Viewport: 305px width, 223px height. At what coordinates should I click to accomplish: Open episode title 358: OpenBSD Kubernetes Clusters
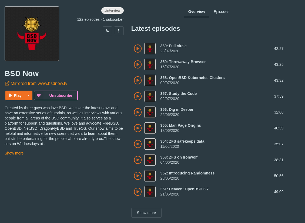193,78
